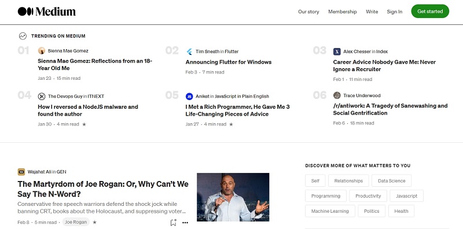Open Sienna Mae Gomez's avatar

[42, 51]
